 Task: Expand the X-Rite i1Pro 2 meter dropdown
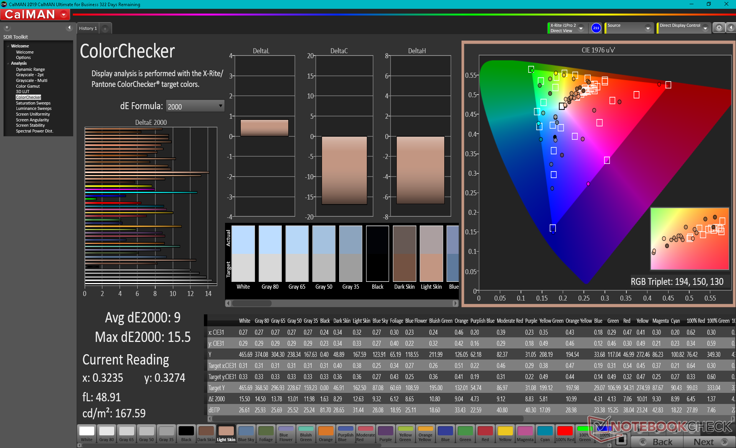click(581, 28)
